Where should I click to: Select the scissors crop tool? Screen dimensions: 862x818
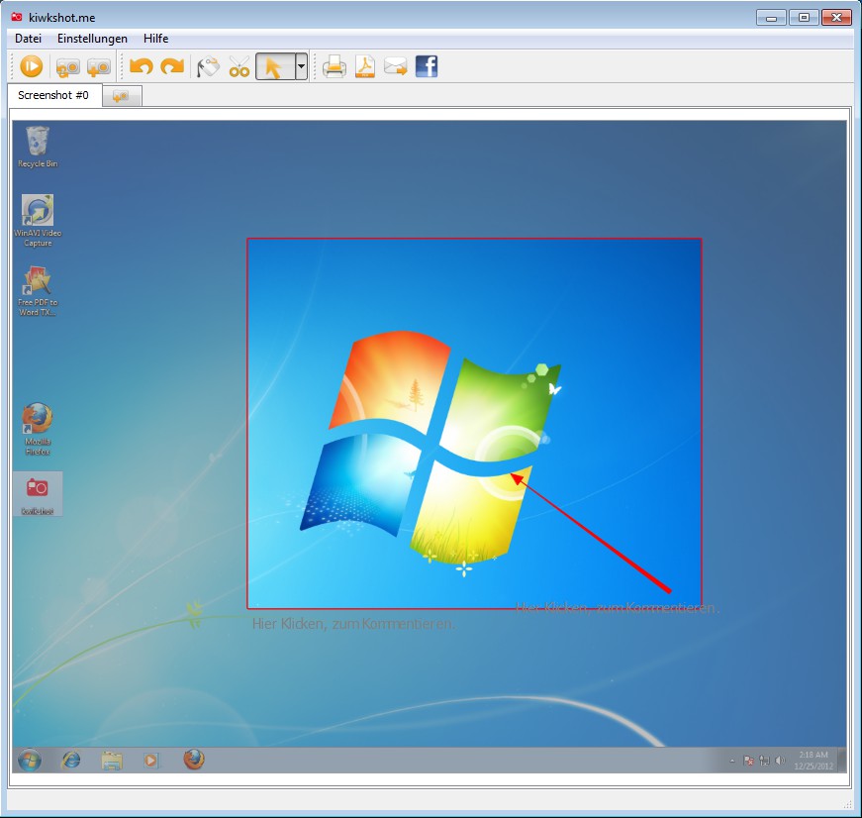(x=239, y=66)
